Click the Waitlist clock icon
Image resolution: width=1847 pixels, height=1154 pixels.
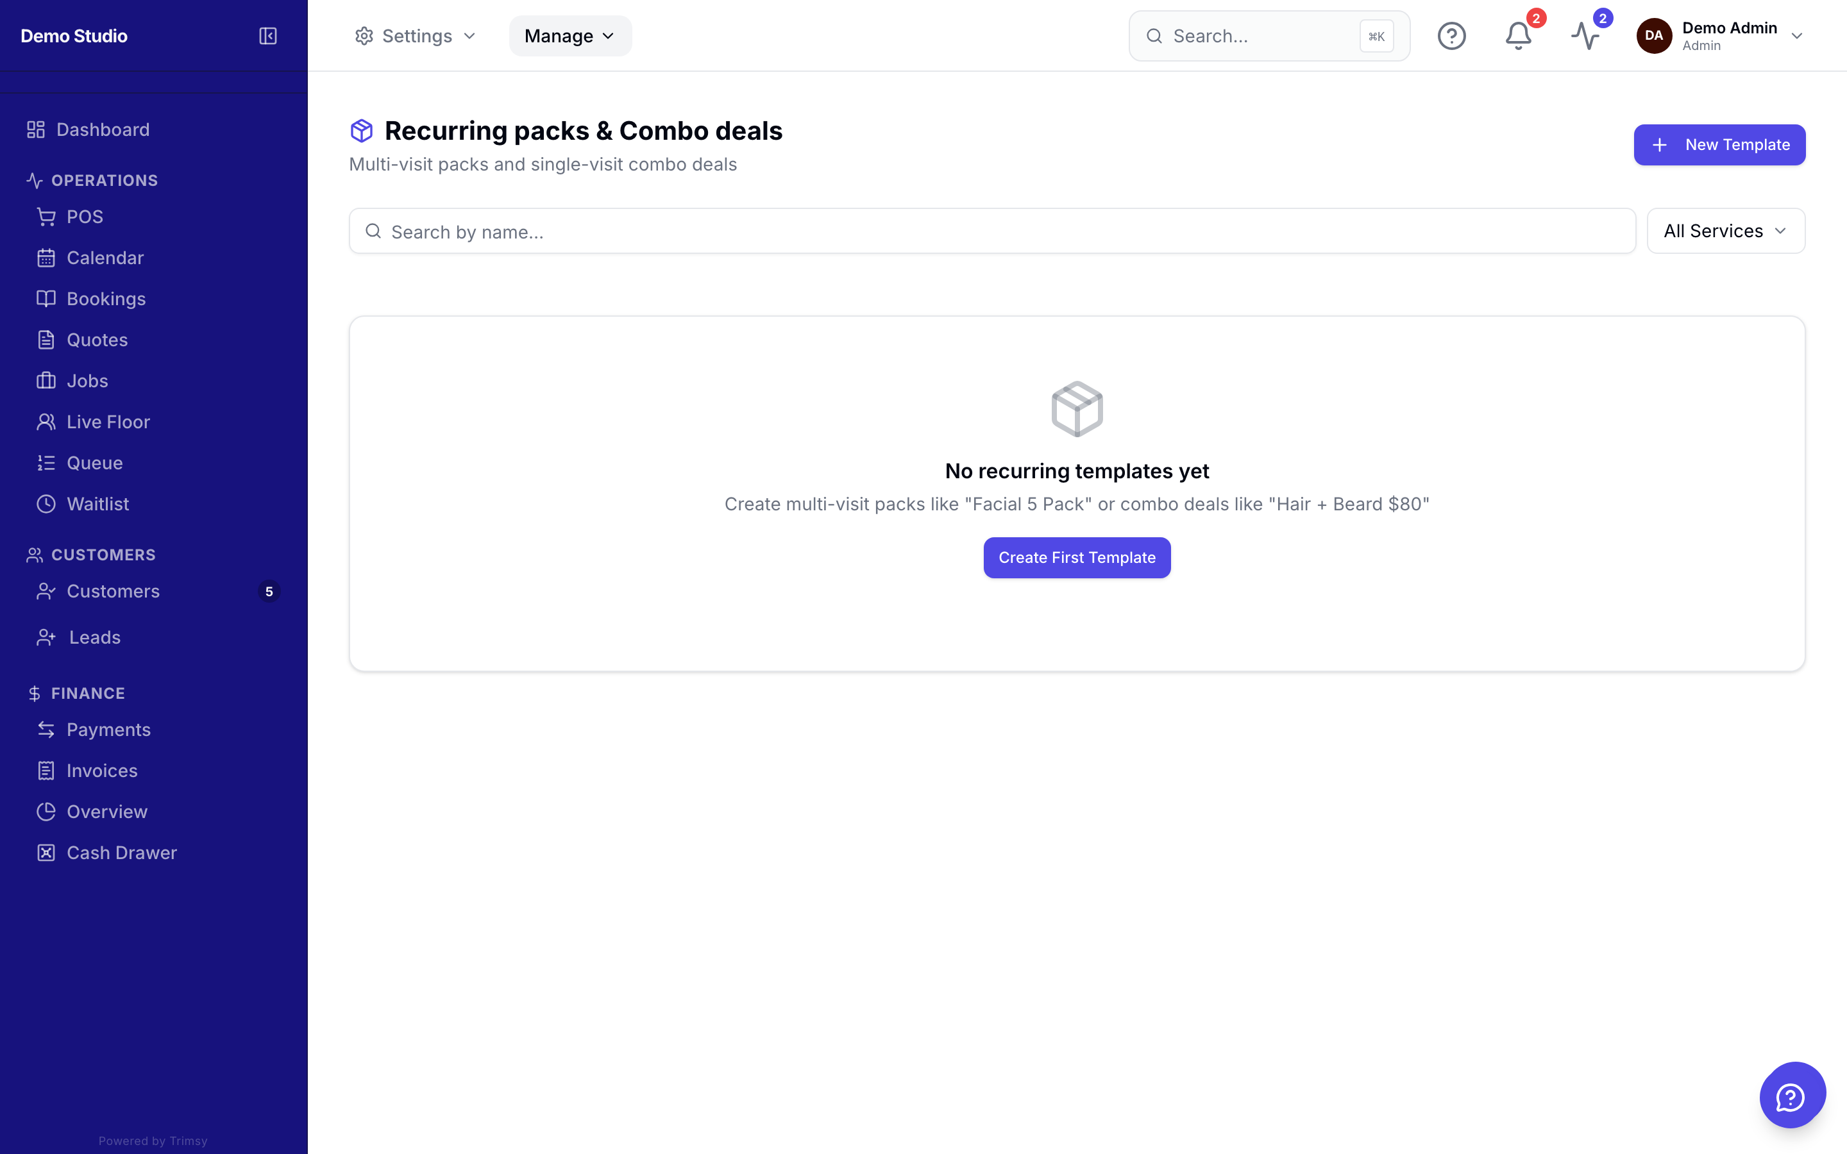46,504
